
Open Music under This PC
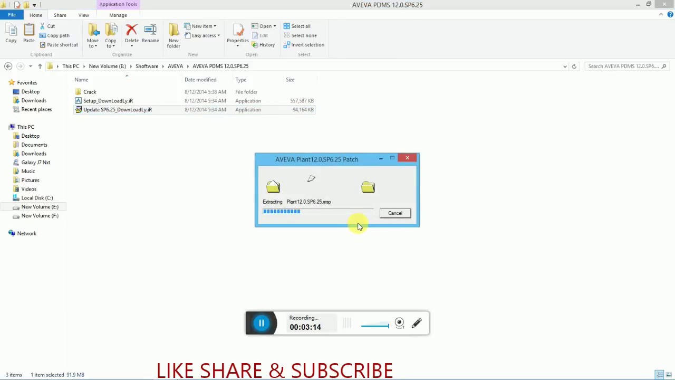point(28,172)
